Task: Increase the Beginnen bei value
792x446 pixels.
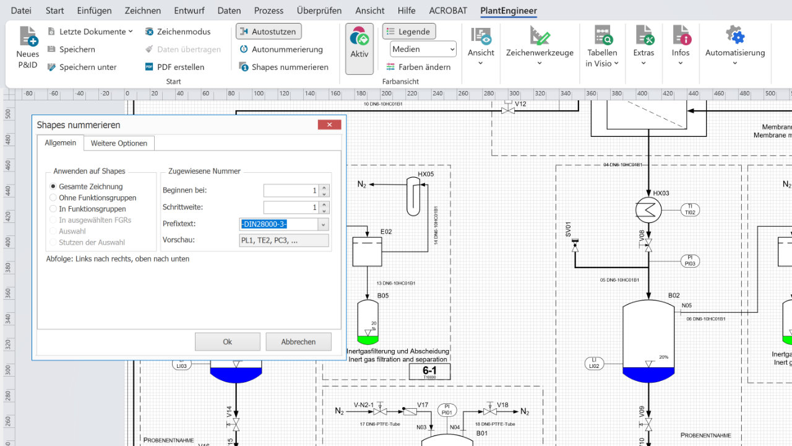Action: click(324, 188)
